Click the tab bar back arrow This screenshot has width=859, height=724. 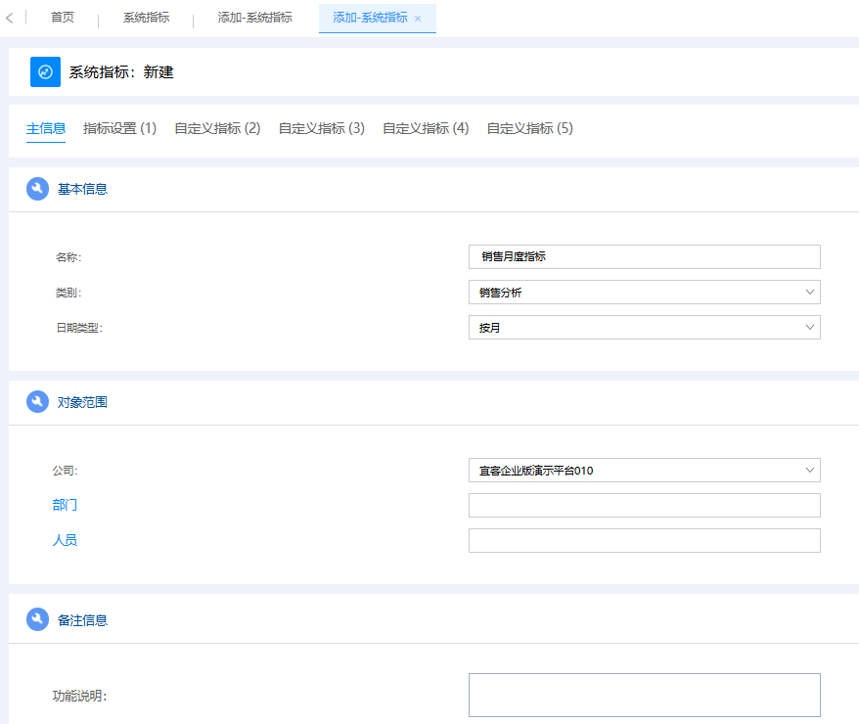(10, 18)
